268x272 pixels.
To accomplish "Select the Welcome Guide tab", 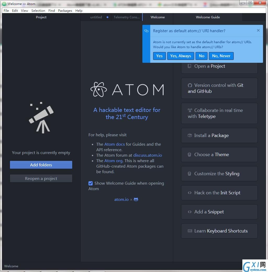I will [208, 17].
